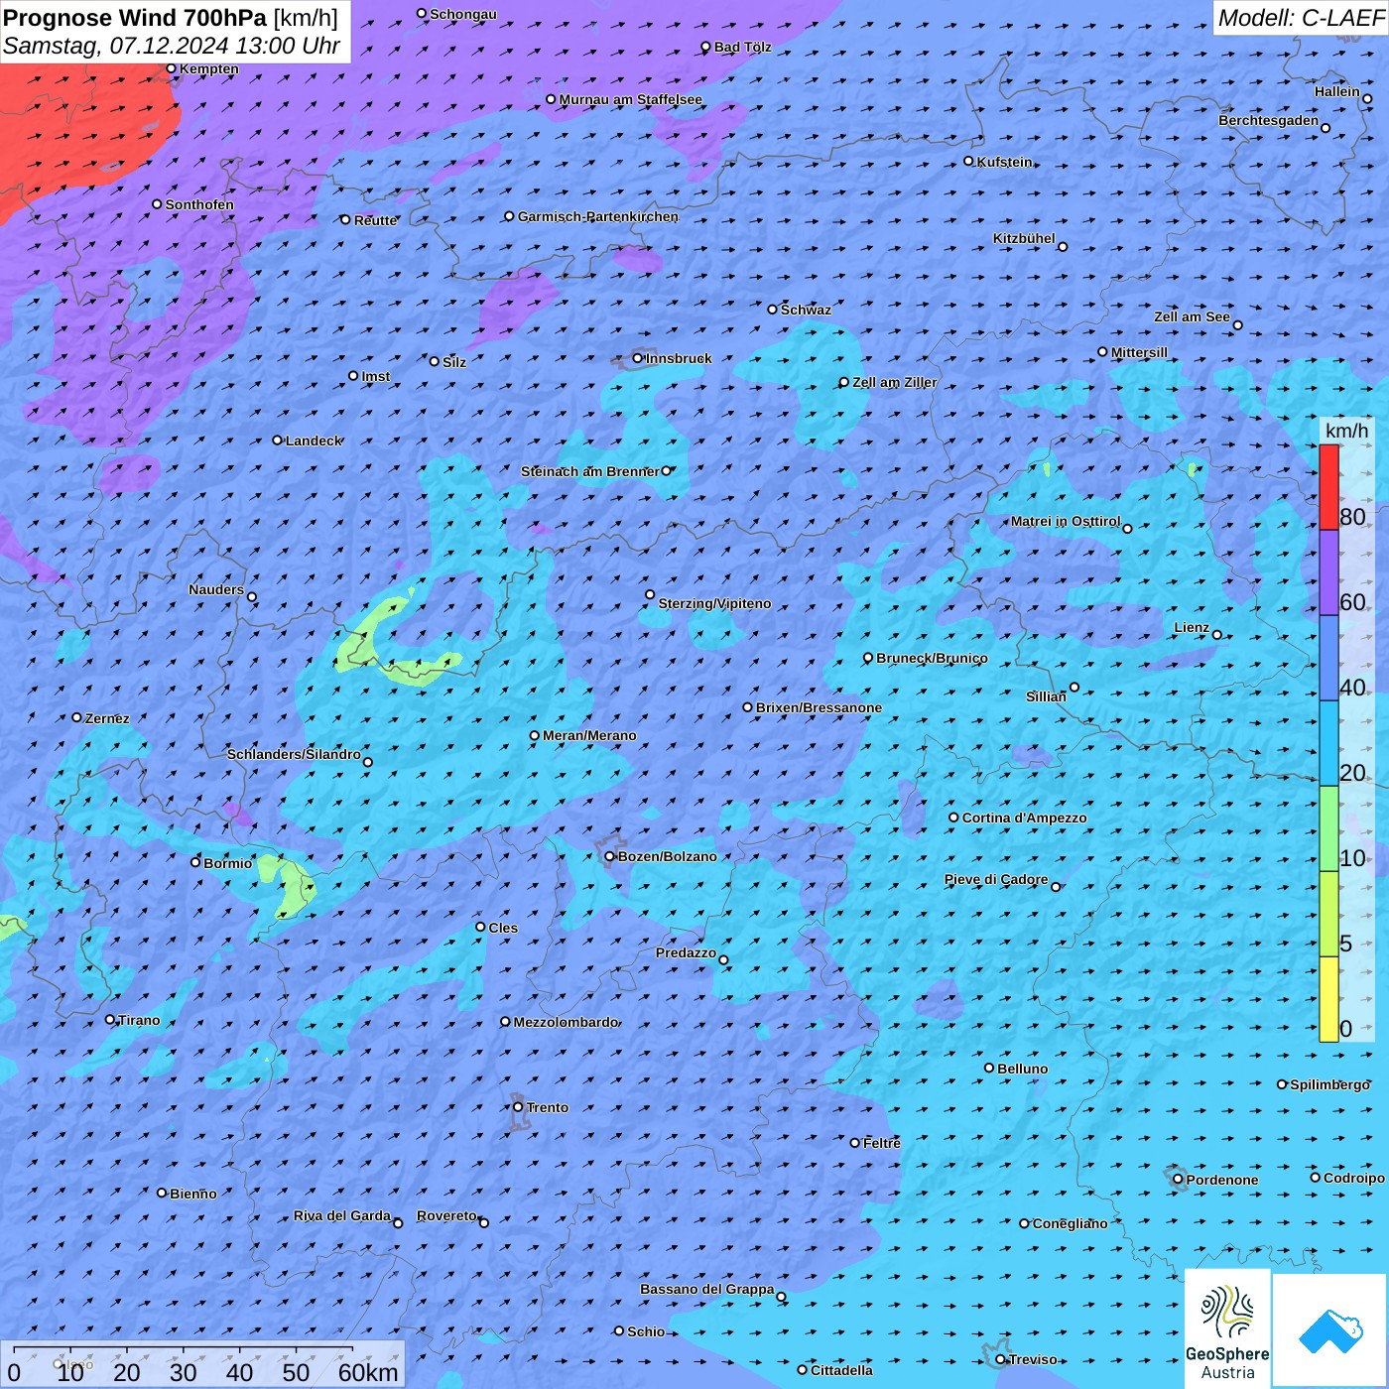The width and height of the screenshot is (1389, 1389).
Task: Click the Bad Tölz city marker
Action: [x=706, y=47]
